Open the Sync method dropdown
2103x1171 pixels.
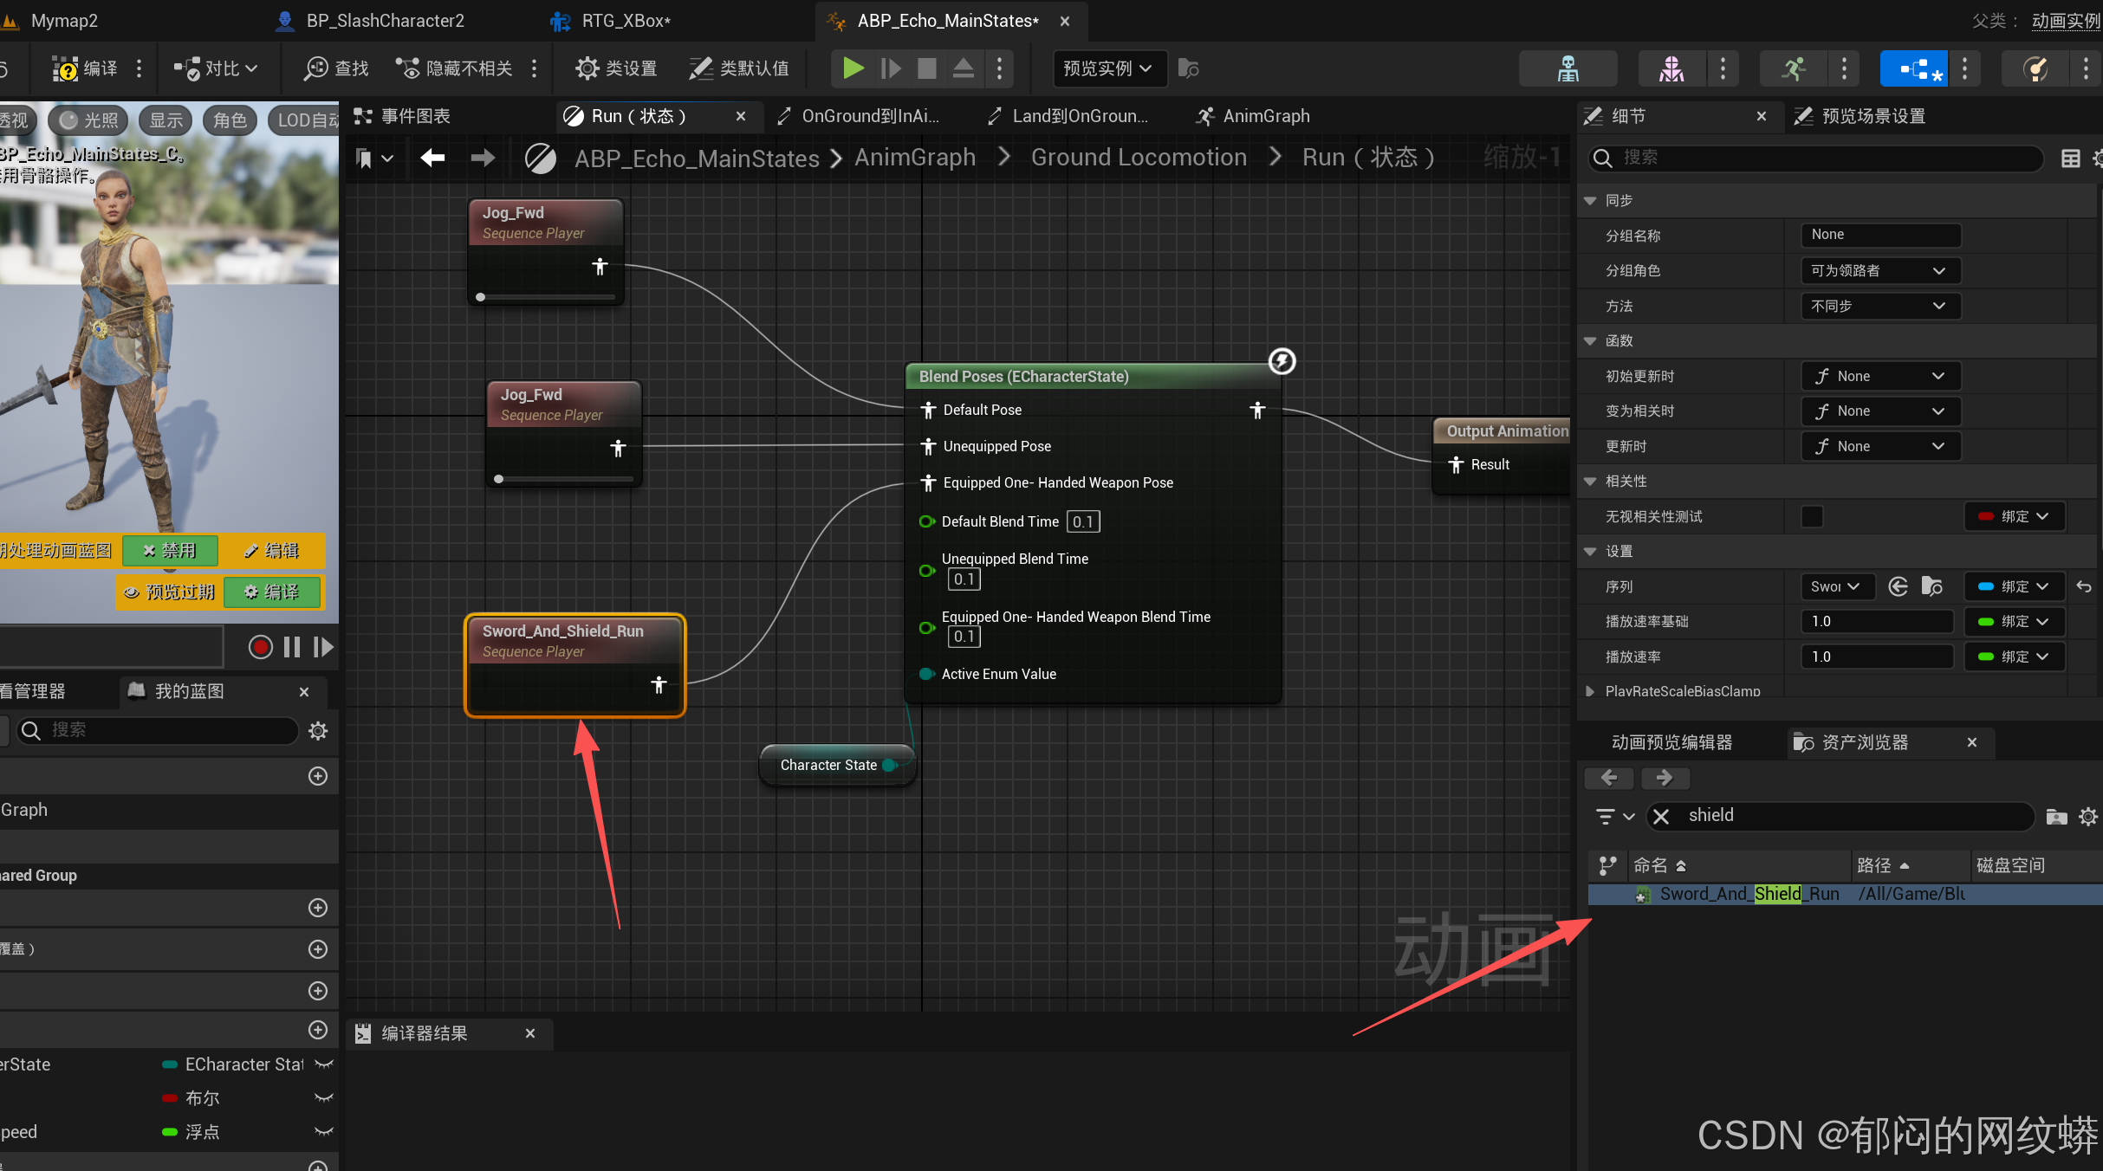(1879, 306)
